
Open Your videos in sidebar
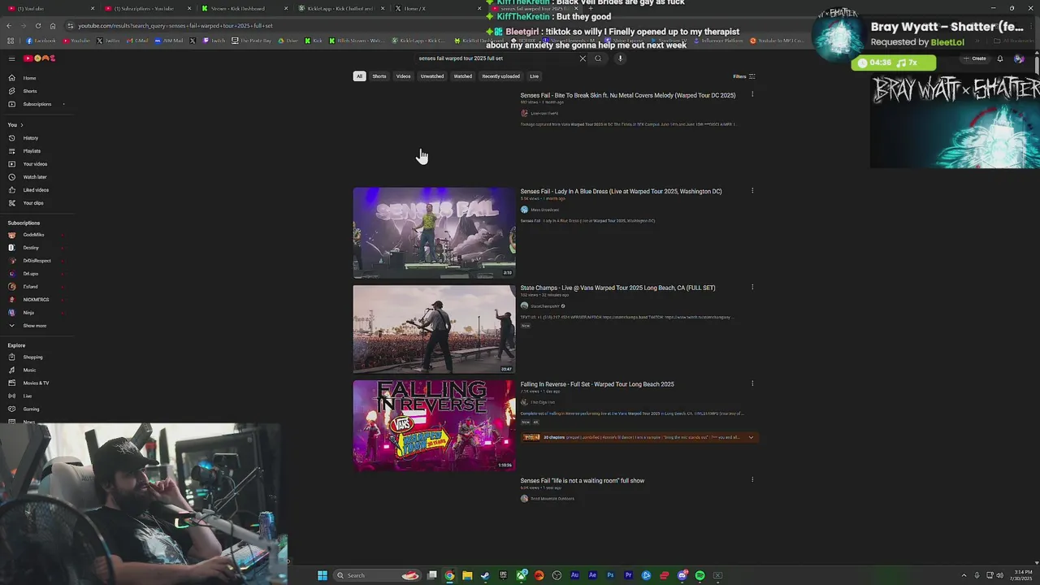37,164
